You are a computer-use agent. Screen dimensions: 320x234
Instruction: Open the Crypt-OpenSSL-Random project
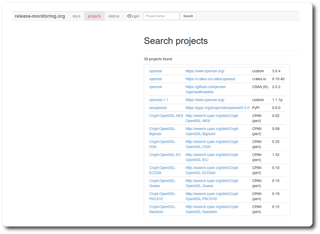[163, 209]
